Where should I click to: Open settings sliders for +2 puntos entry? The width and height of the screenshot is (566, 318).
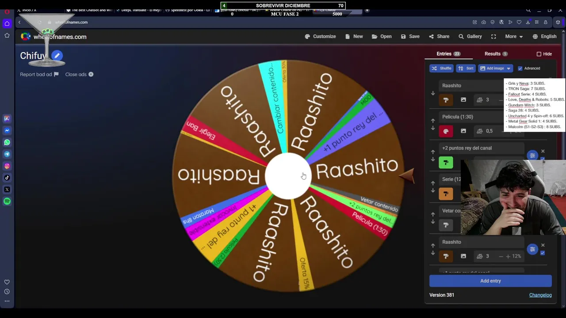[532, 155]
